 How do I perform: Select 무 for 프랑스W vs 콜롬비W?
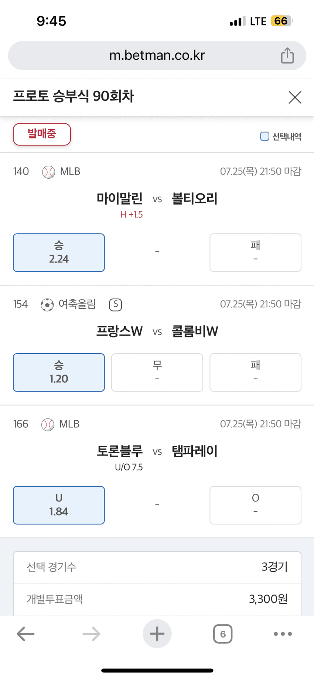157,372
